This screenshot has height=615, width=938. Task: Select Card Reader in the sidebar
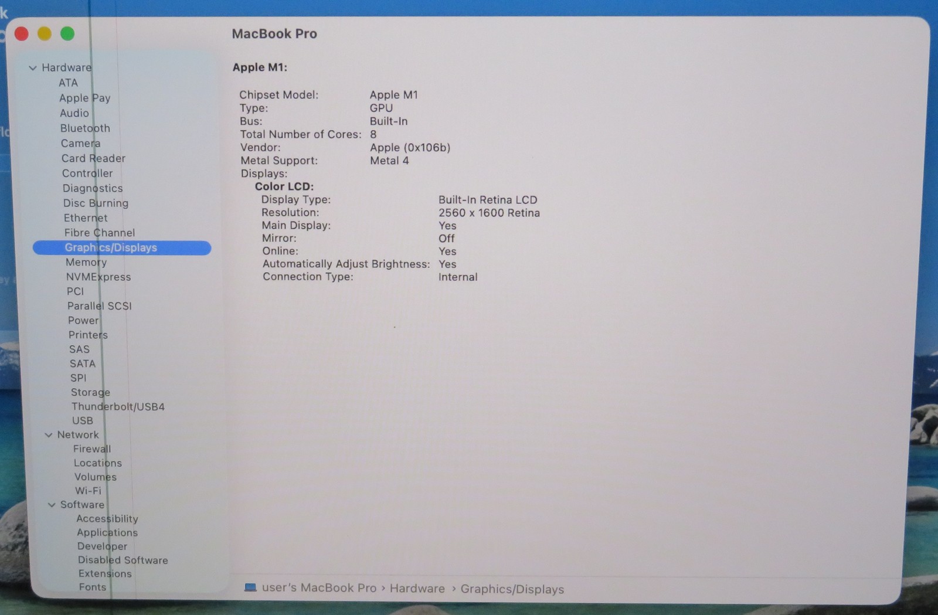tap(93, 158)
